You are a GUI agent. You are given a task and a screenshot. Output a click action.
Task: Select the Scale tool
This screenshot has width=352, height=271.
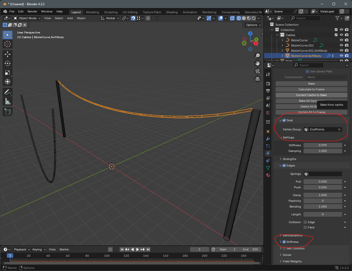pyautogui.click(x=8, y=73)
